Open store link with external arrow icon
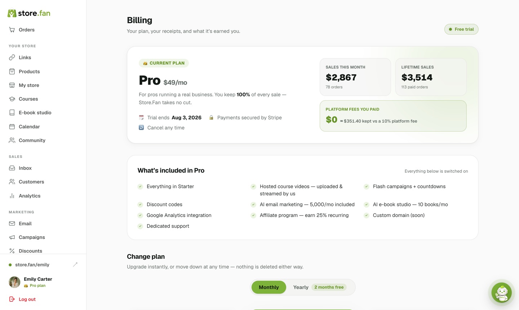 (75, 265)
